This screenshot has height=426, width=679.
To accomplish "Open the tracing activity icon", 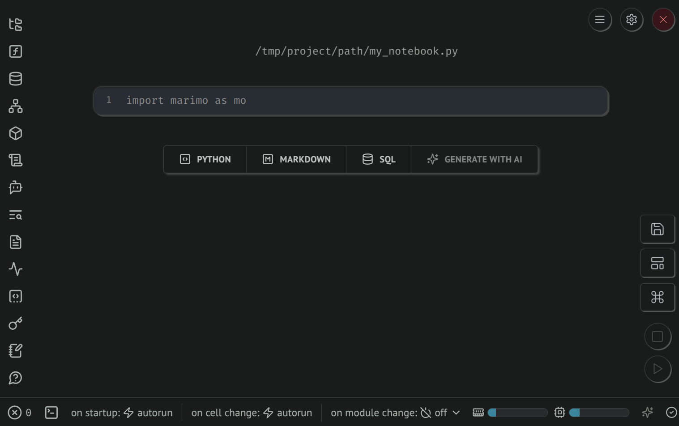I will (x=16, y=269).
